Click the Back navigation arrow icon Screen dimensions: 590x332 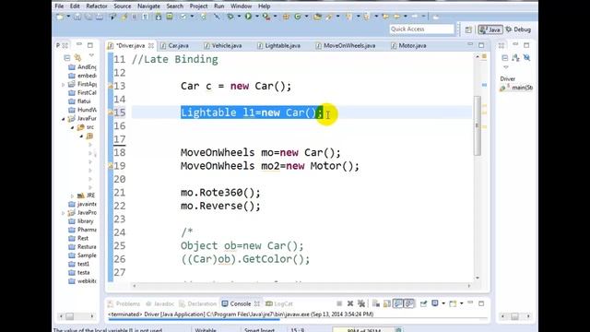396,17
